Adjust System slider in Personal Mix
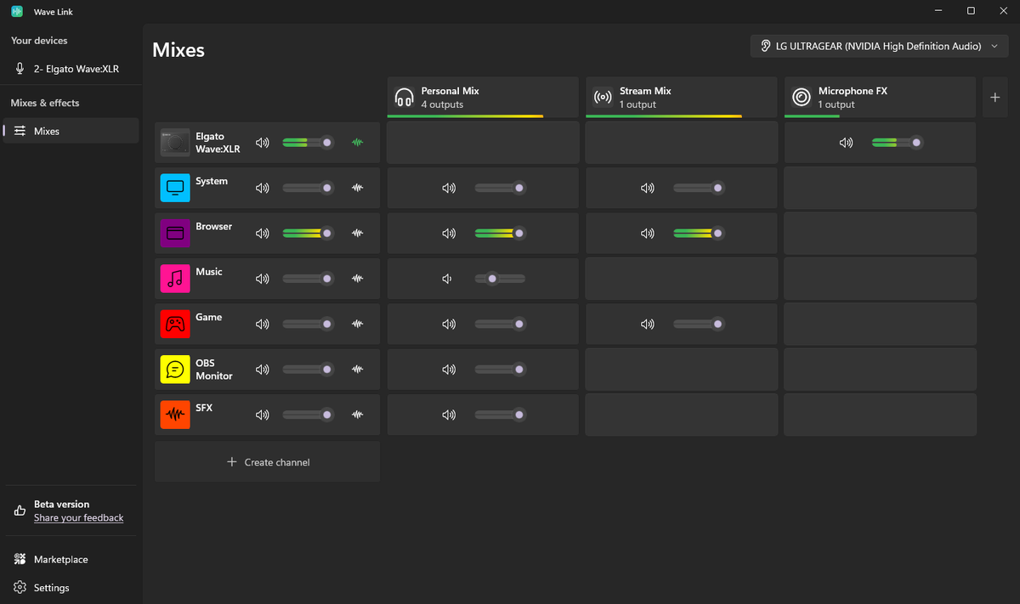The width and height of the screenshot is (1020, 604). pyautogui.click(x=500, y=188)
